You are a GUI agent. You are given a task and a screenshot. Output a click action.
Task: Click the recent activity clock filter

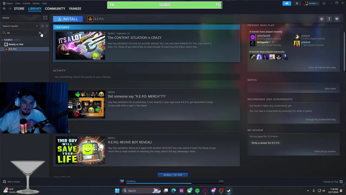point(42,26)
